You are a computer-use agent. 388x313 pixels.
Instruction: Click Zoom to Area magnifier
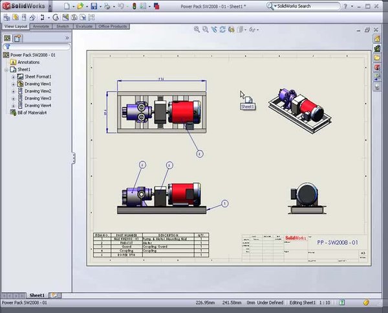pos(206,30)
